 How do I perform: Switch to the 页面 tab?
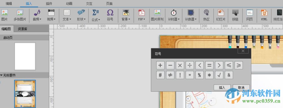coord(109,3)
